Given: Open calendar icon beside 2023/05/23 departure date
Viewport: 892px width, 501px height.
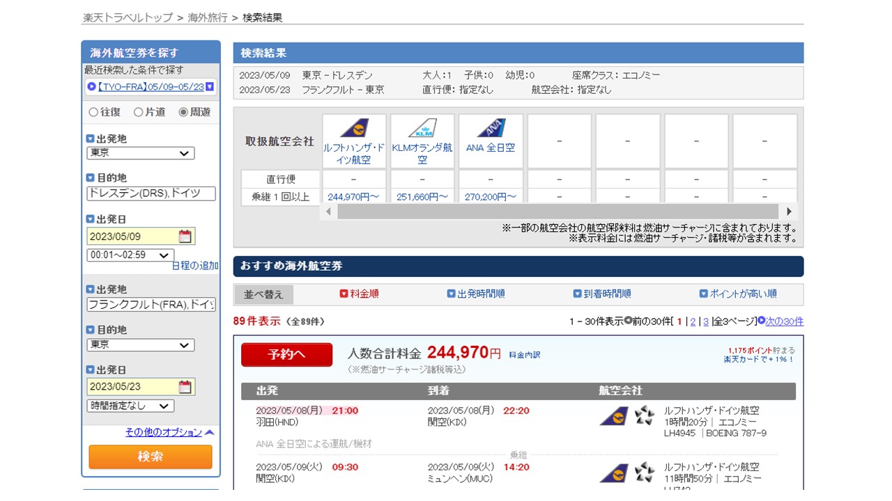Looking at the screenshot, I should pos(185,386).
